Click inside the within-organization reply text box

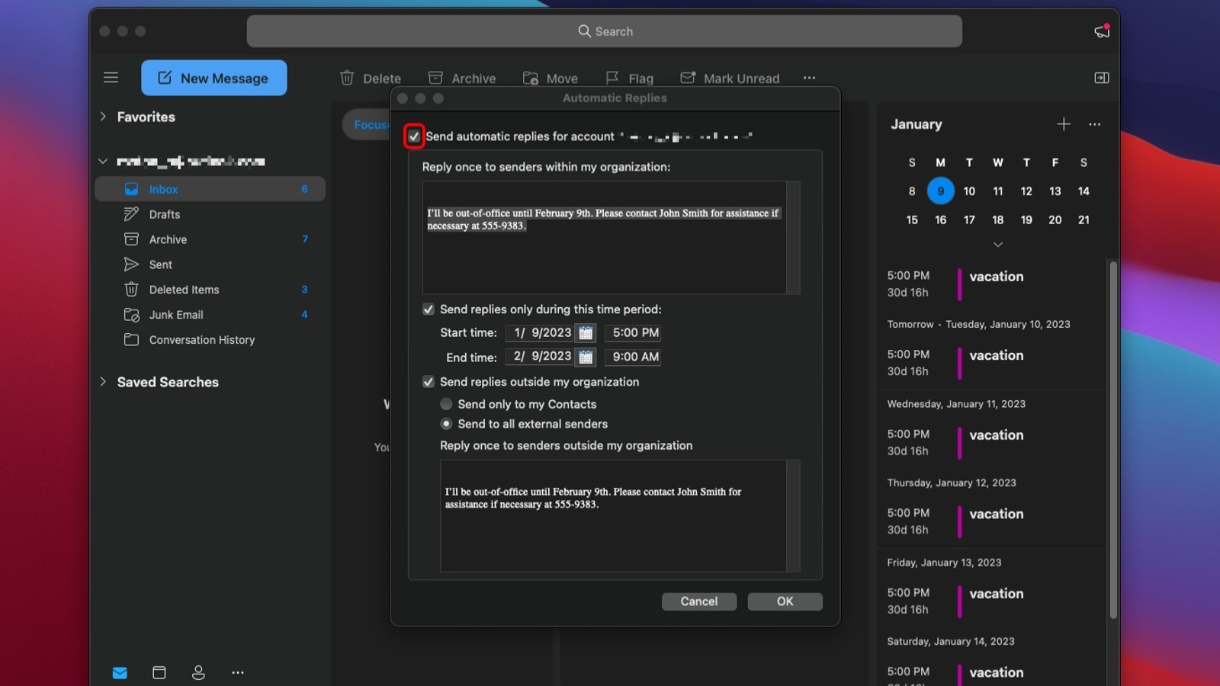pos(605,238)
